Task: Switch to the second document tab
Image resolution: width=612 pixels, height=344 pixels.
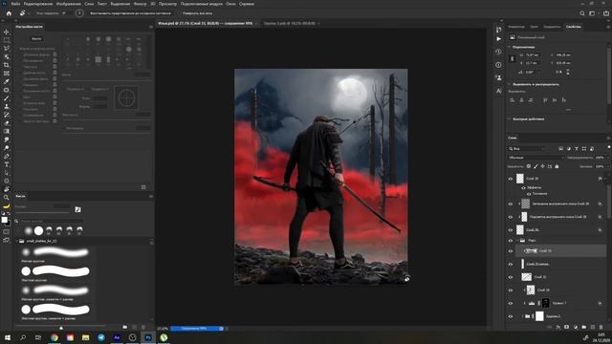Action: pyautogui.click(x=289, y=23)
